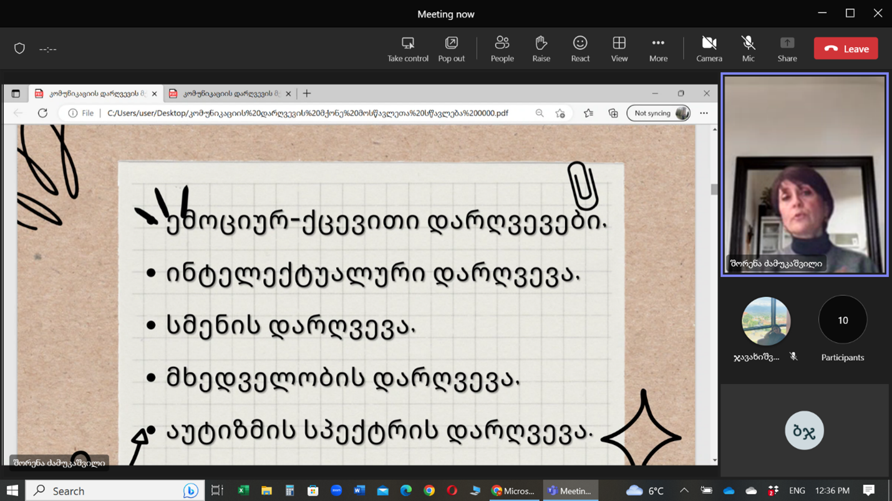Unmute the Mic
The width and height of the screenshot is (892, 501).
click(748, 49)
